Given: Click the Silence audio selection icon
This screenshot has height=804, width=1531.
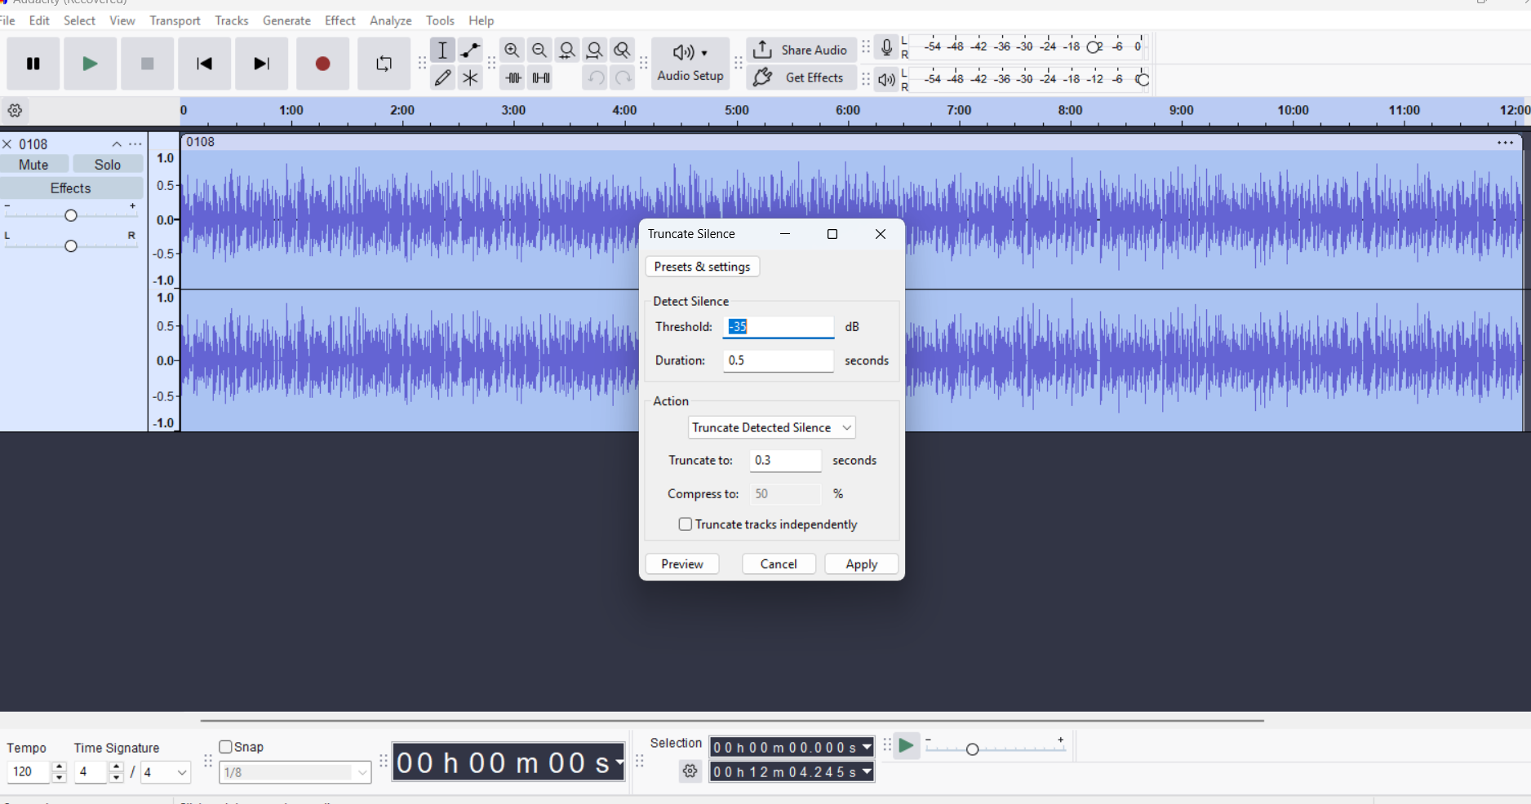Looking at the screenshot, I should tap(541, 78).
